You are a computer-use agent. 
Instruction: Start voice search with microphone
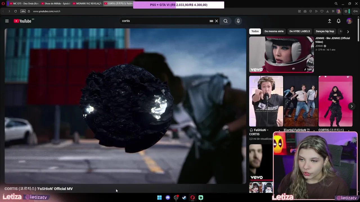click(x=238, y=21)
